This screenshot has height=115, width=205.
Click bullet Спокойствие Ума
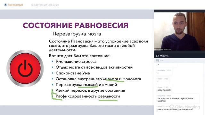(73, 73)
